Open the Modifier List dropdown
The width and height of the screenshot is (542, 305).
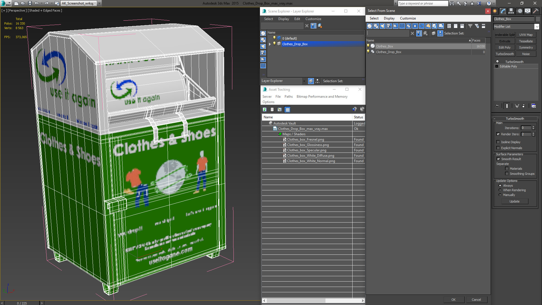point(537,27)
